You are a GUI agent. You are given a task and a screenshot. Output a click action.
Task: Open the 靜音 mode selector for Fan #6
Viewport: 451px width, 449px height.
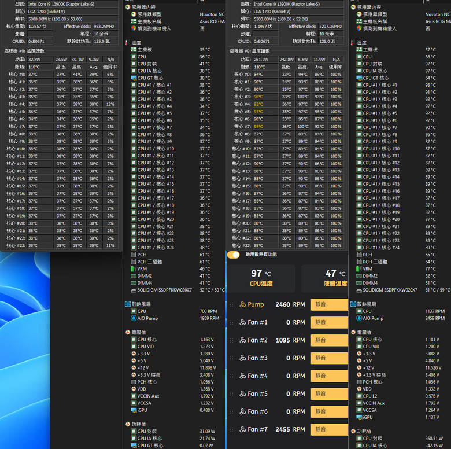330,411
